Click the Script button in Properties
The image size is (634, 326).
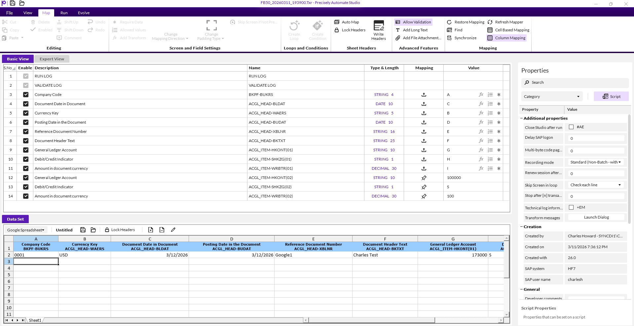[611, 96]
